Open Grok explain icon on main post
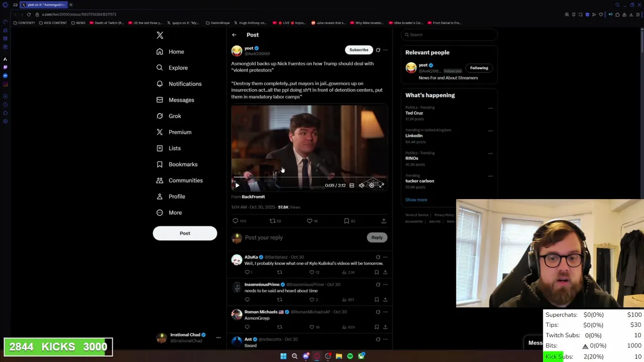644x362 pixels. click(378, 50)
